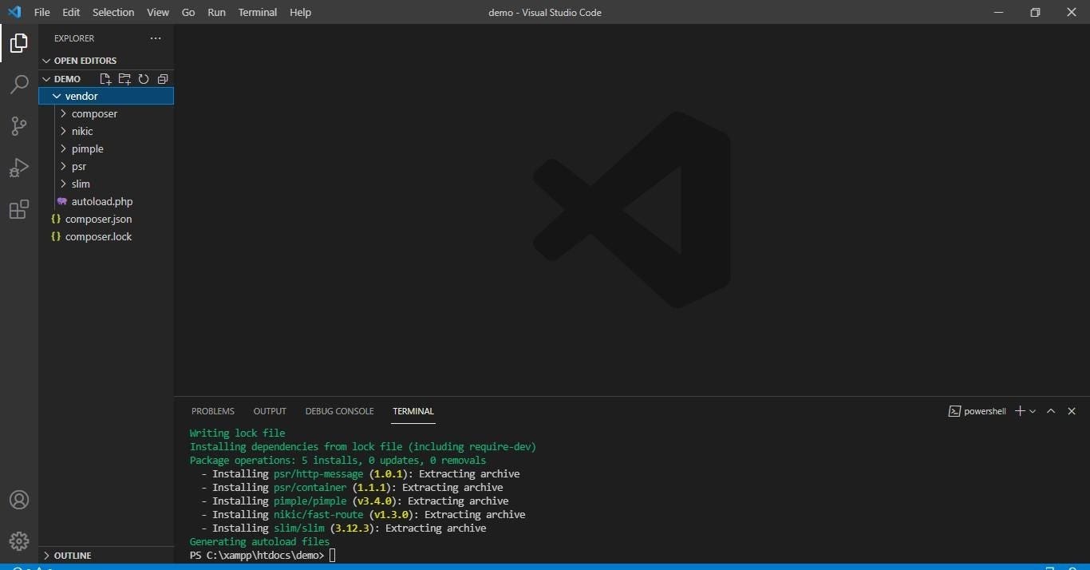Click the new terminal plus icon
The height and width of the screenshot is (570, 1090).
pyautogui.click(x=1020, y=411)
